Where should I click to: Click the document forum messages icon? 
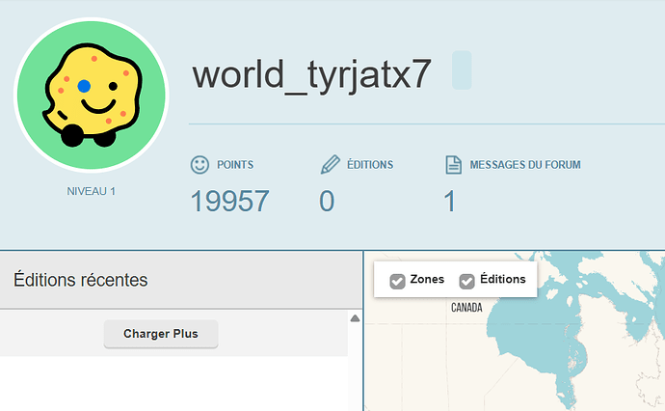(453, 165)
